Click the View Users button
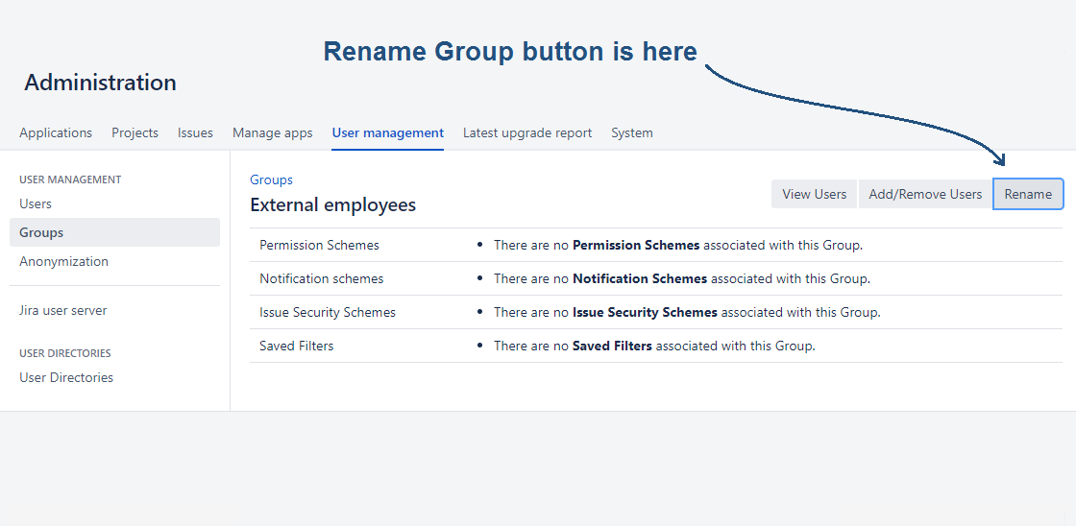Viewport: 1076px width, 526px height. click(x=814, y=194)
